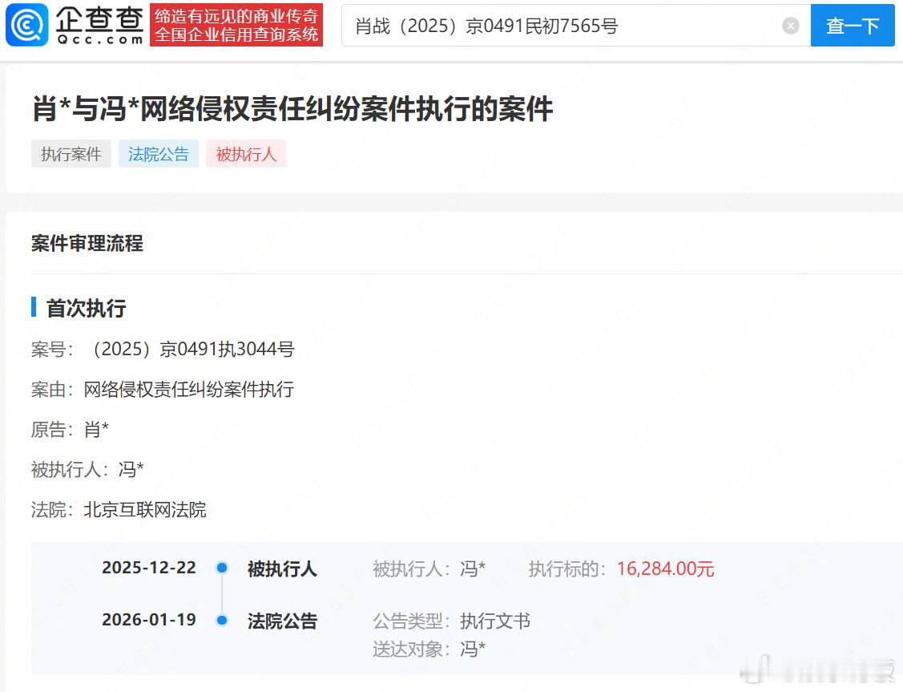903x692 pixels.
Task: Clear the search box via the × icon
Action: tap(790, 25)
